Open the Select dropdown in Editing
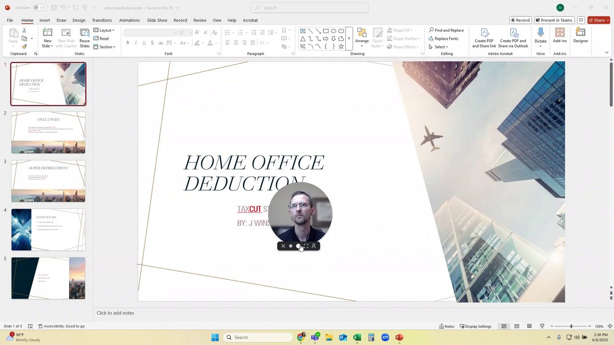Image resolution: width=614 pixels, height=345 pixels. click(438, 46)
